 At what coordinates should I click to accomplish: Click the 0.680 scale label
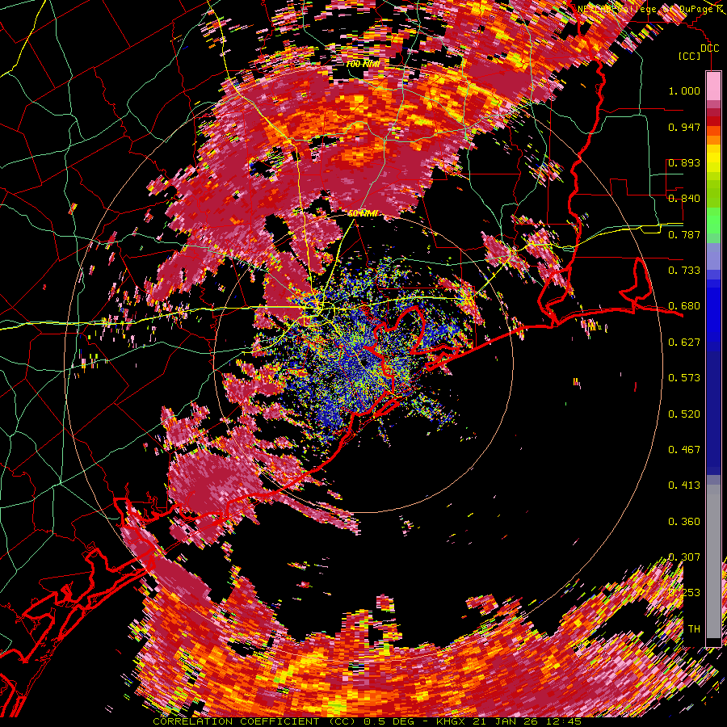[x=684, y=306]
